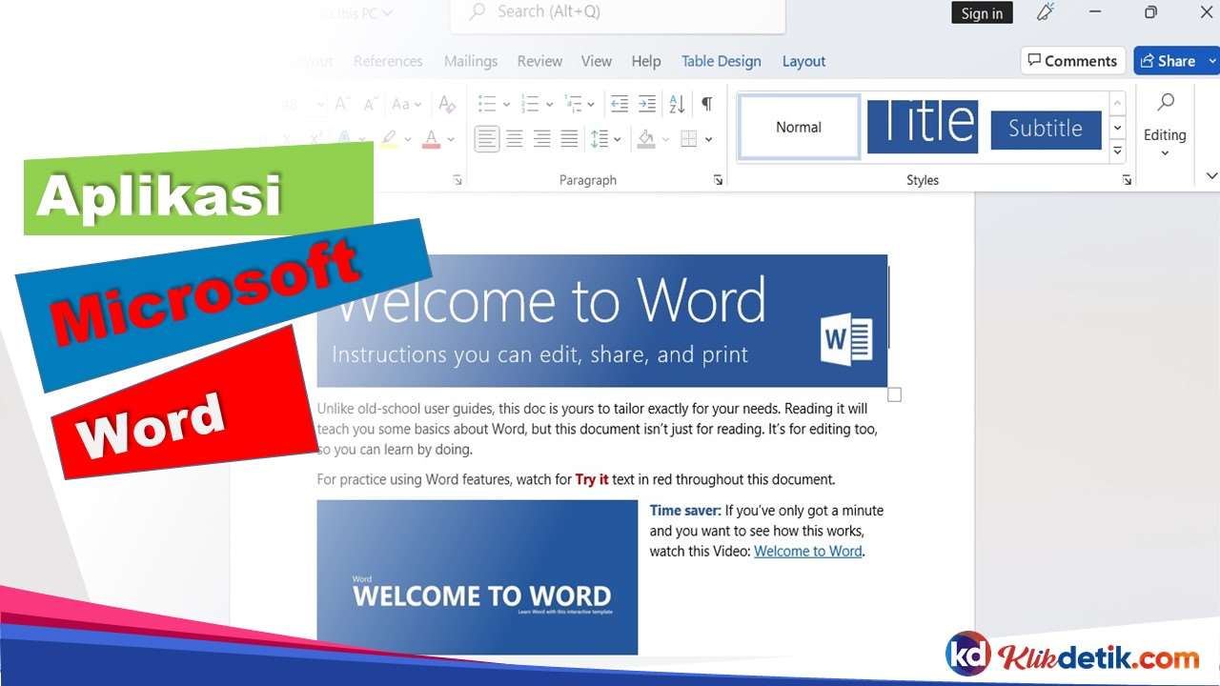
Task: Clear all formatting icon
Action: (x=446, y=104)
